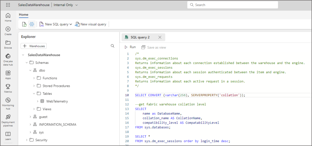Search the Explorer with magnifier icon
Screen dimensions: 312x146
click(x=112, y=46)
